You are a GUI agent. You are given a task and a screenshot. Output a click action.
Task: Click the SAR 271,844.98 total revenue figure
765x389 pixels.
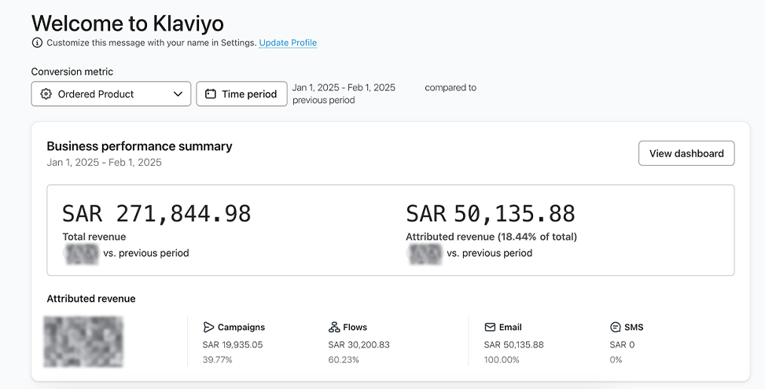click(x=156, y=213)
